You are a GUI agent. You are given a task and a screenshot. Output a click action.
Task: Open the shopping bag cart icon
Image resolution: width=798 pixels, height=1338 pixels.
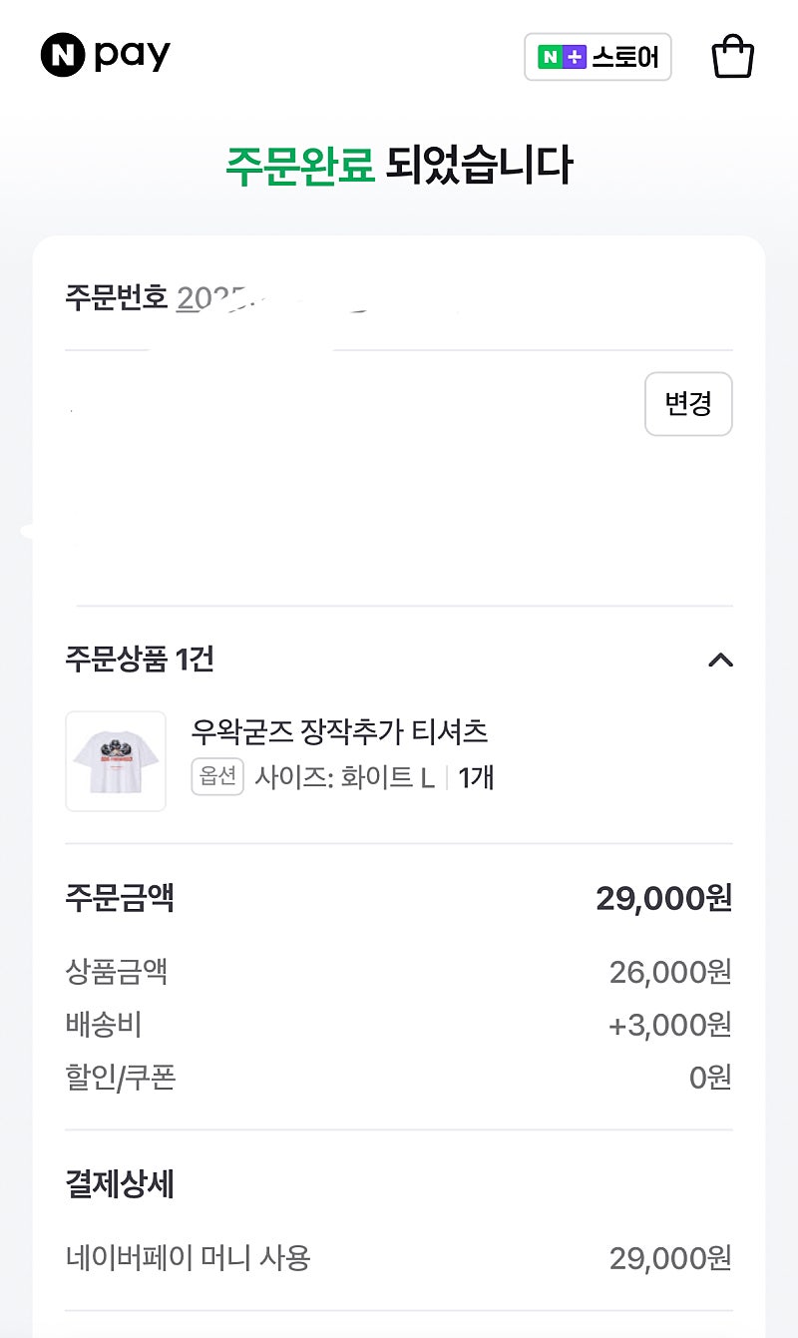pos(732,57)
